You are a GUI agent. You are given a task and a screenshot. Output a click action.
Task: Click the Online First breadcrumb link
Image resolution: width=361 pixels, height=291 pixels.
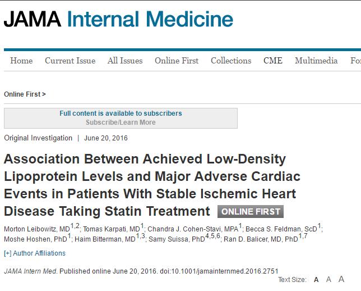pyautogui.click(x=25, y=94)
